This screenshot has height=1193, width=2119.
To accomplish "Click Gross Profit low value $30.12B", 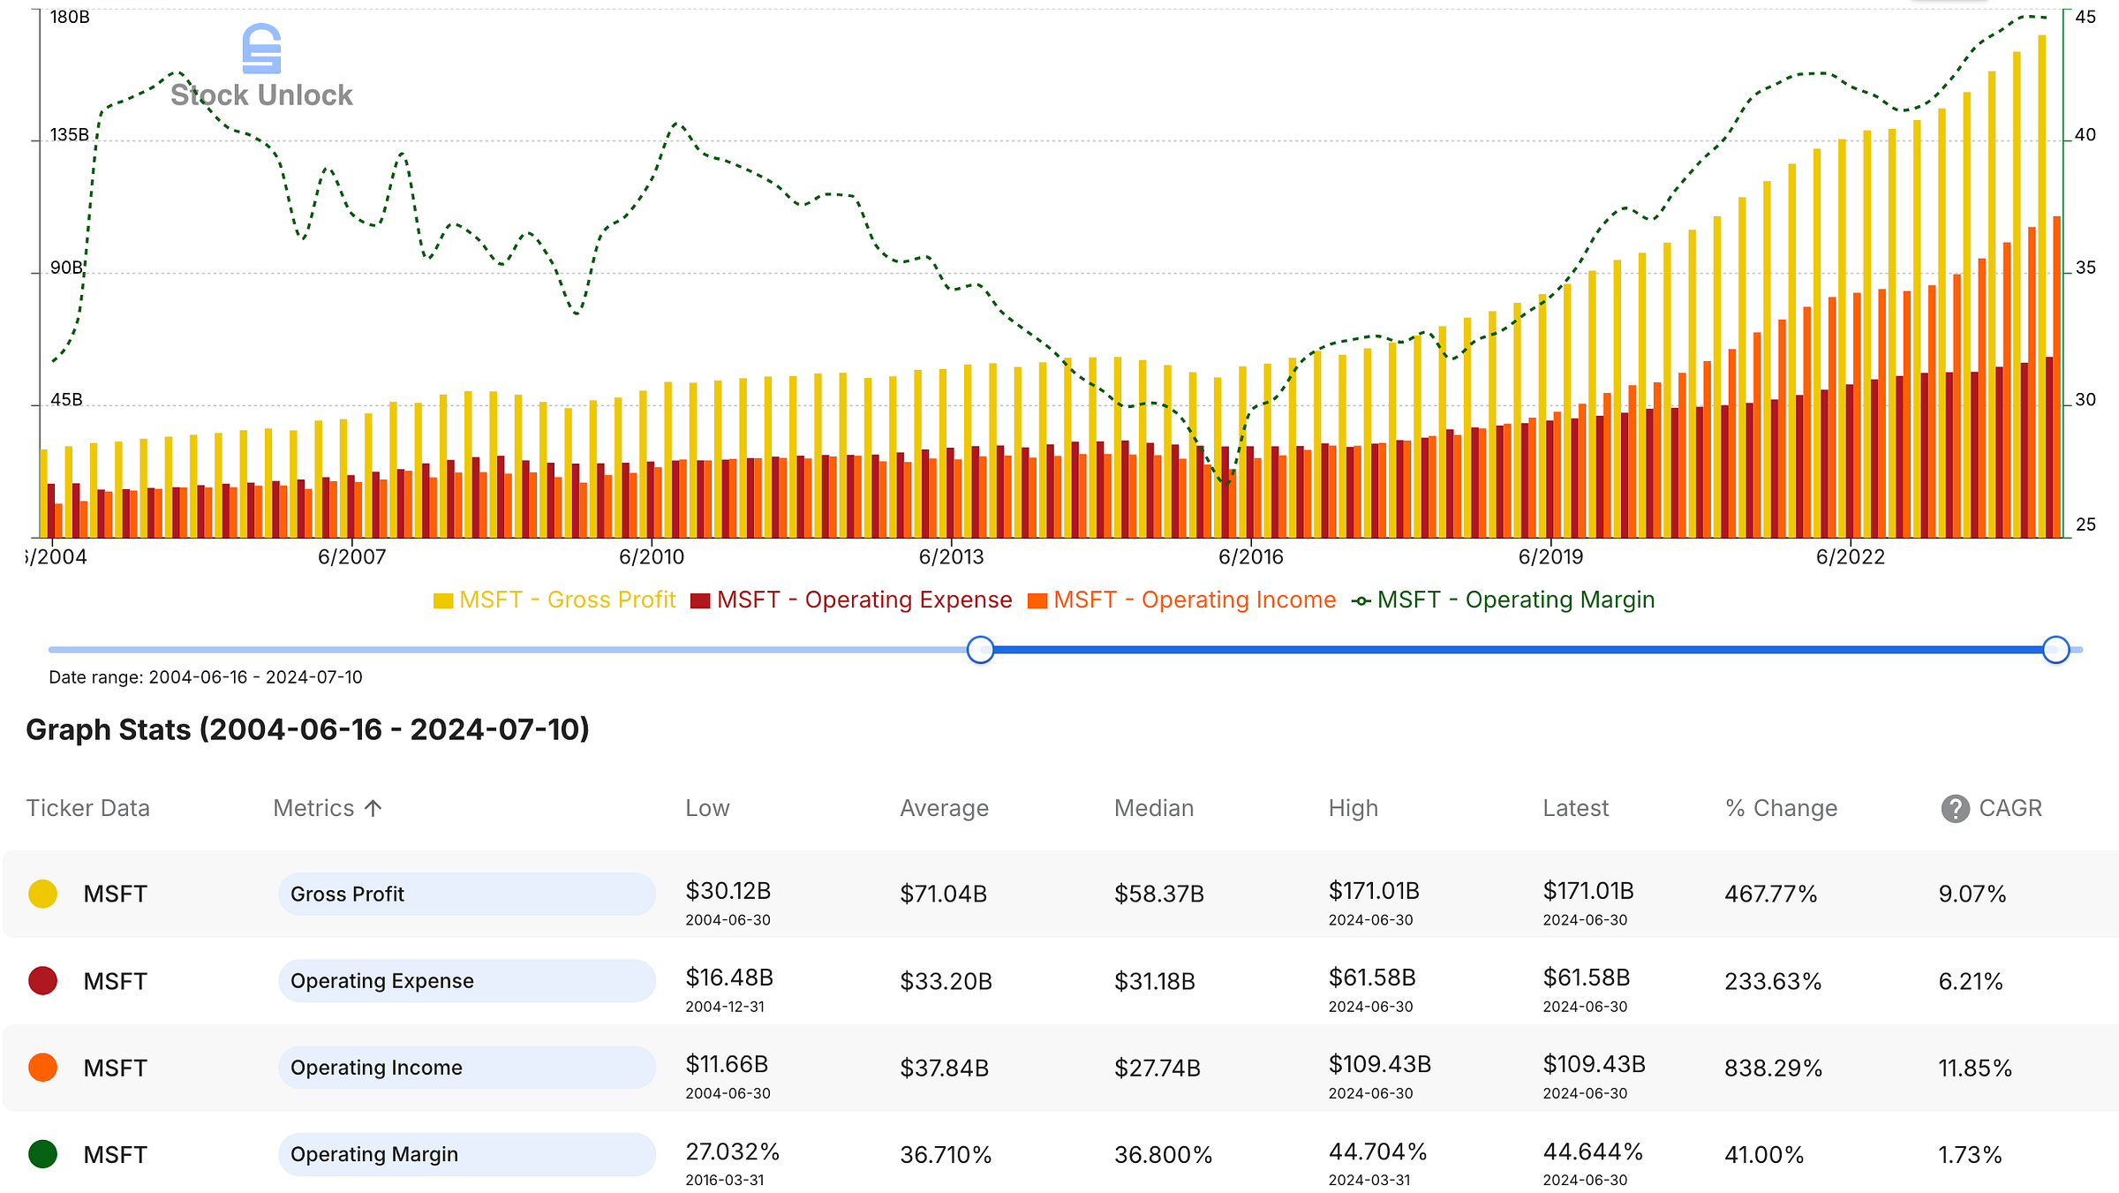I will (728, 890).
